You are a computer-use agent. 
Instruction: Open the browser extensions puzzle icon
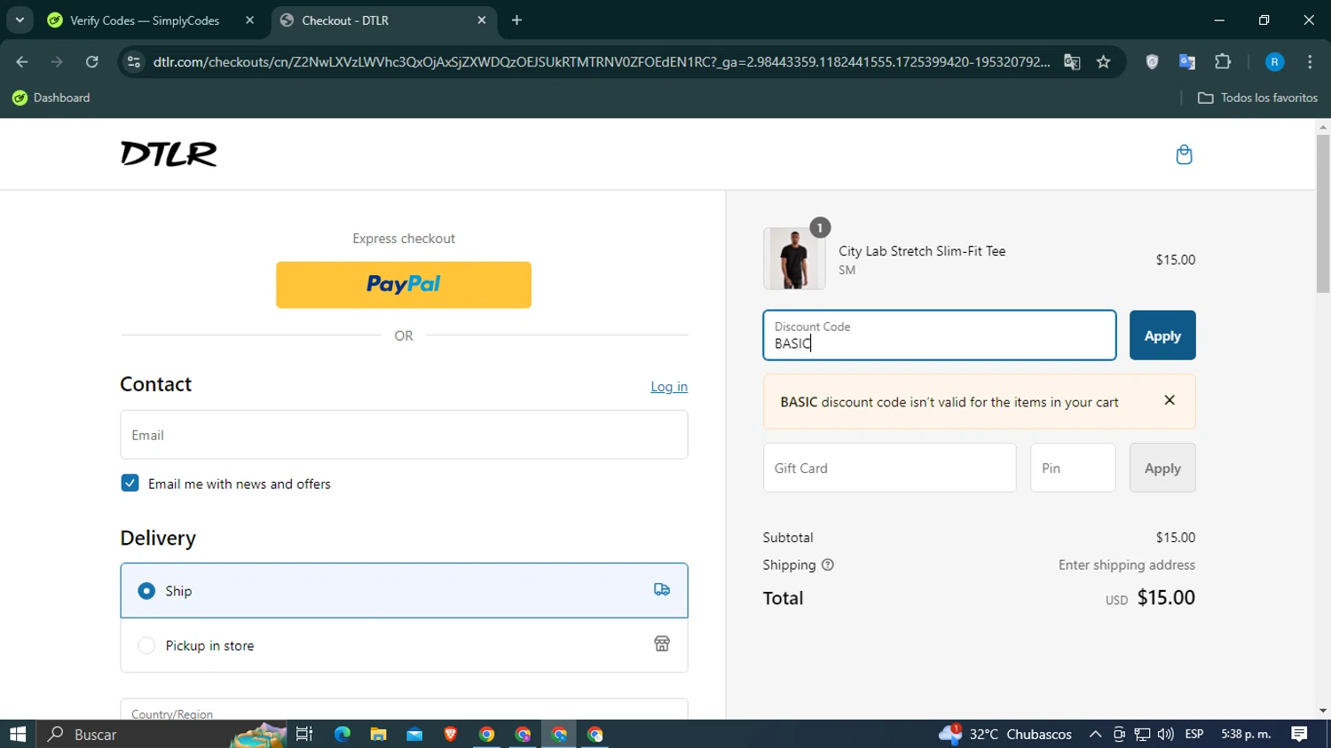coord(1223,62)
